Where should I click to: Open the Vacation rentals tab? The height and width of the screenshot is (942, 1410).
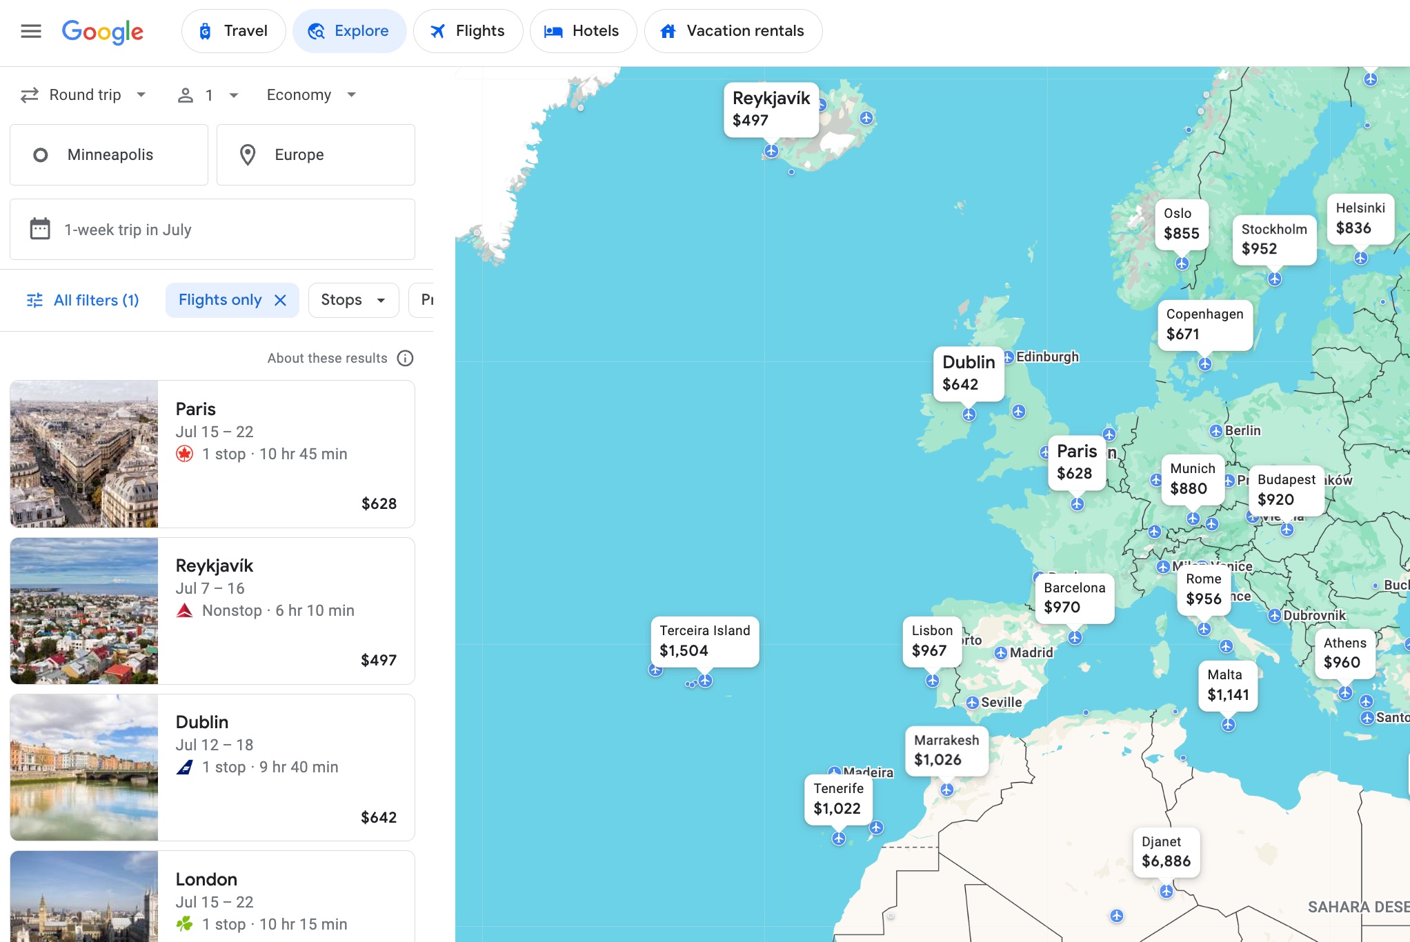(733, 30)
